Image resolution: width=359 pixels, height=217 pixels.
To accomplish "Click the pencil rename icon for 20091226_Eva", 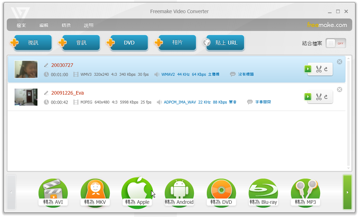I will (x=46, y=93).
